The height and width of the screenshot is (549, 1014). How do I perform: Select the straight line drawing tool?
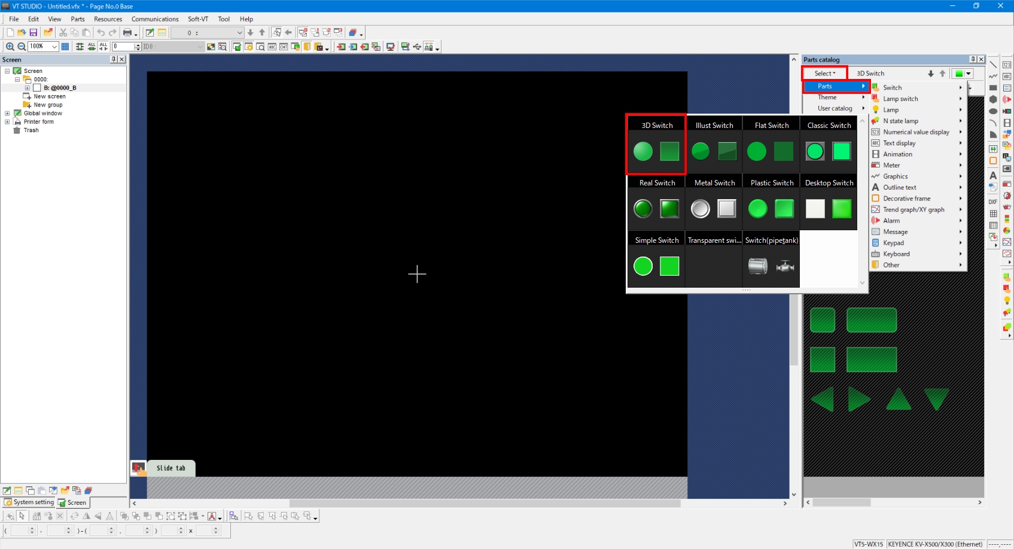(x=993, y=65)
